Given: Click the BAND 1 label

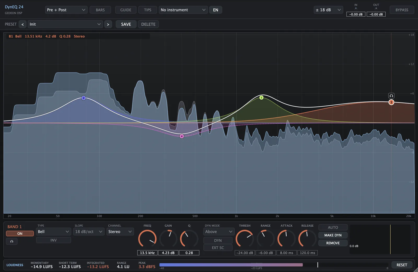Looking at the screenshot, I should click(15, 227).
